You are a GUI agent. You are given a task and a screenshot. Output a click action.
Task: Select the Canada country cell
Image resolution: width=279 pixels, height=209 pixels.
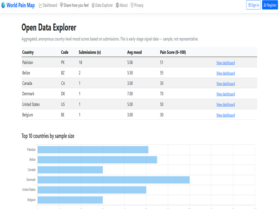click(27, 83)
